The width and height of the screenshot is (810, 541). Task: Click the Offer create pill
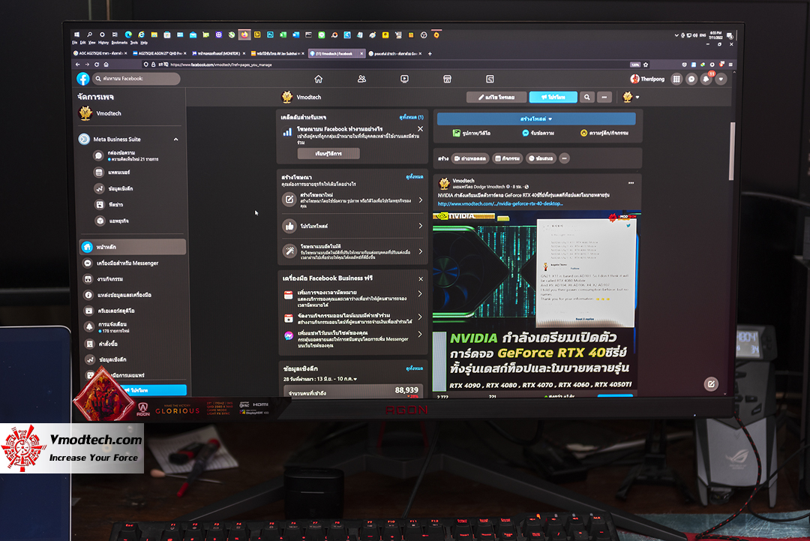click(x=541, y=158)
